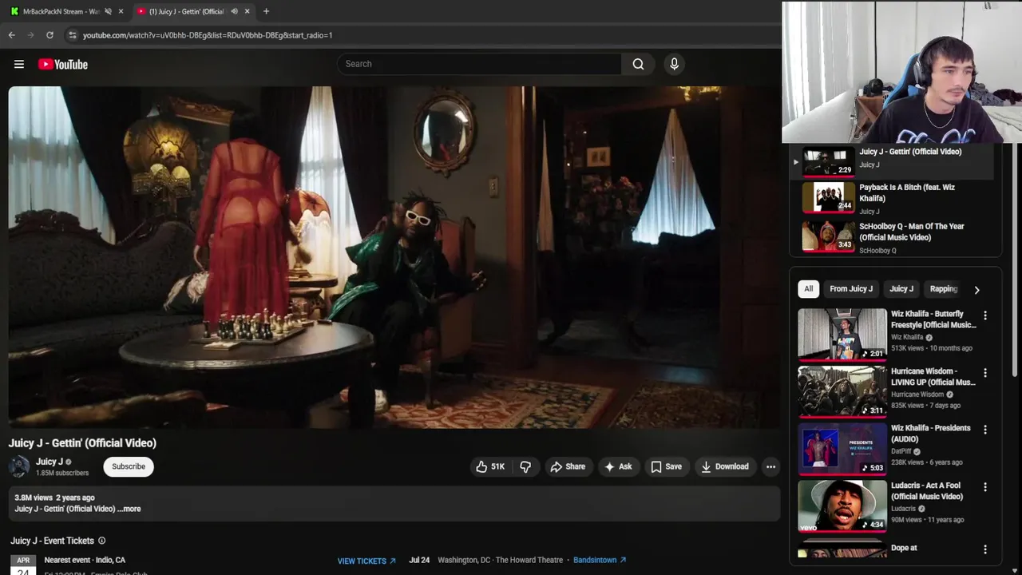Download the video
Screen dimensions: 1022x575
725,466
